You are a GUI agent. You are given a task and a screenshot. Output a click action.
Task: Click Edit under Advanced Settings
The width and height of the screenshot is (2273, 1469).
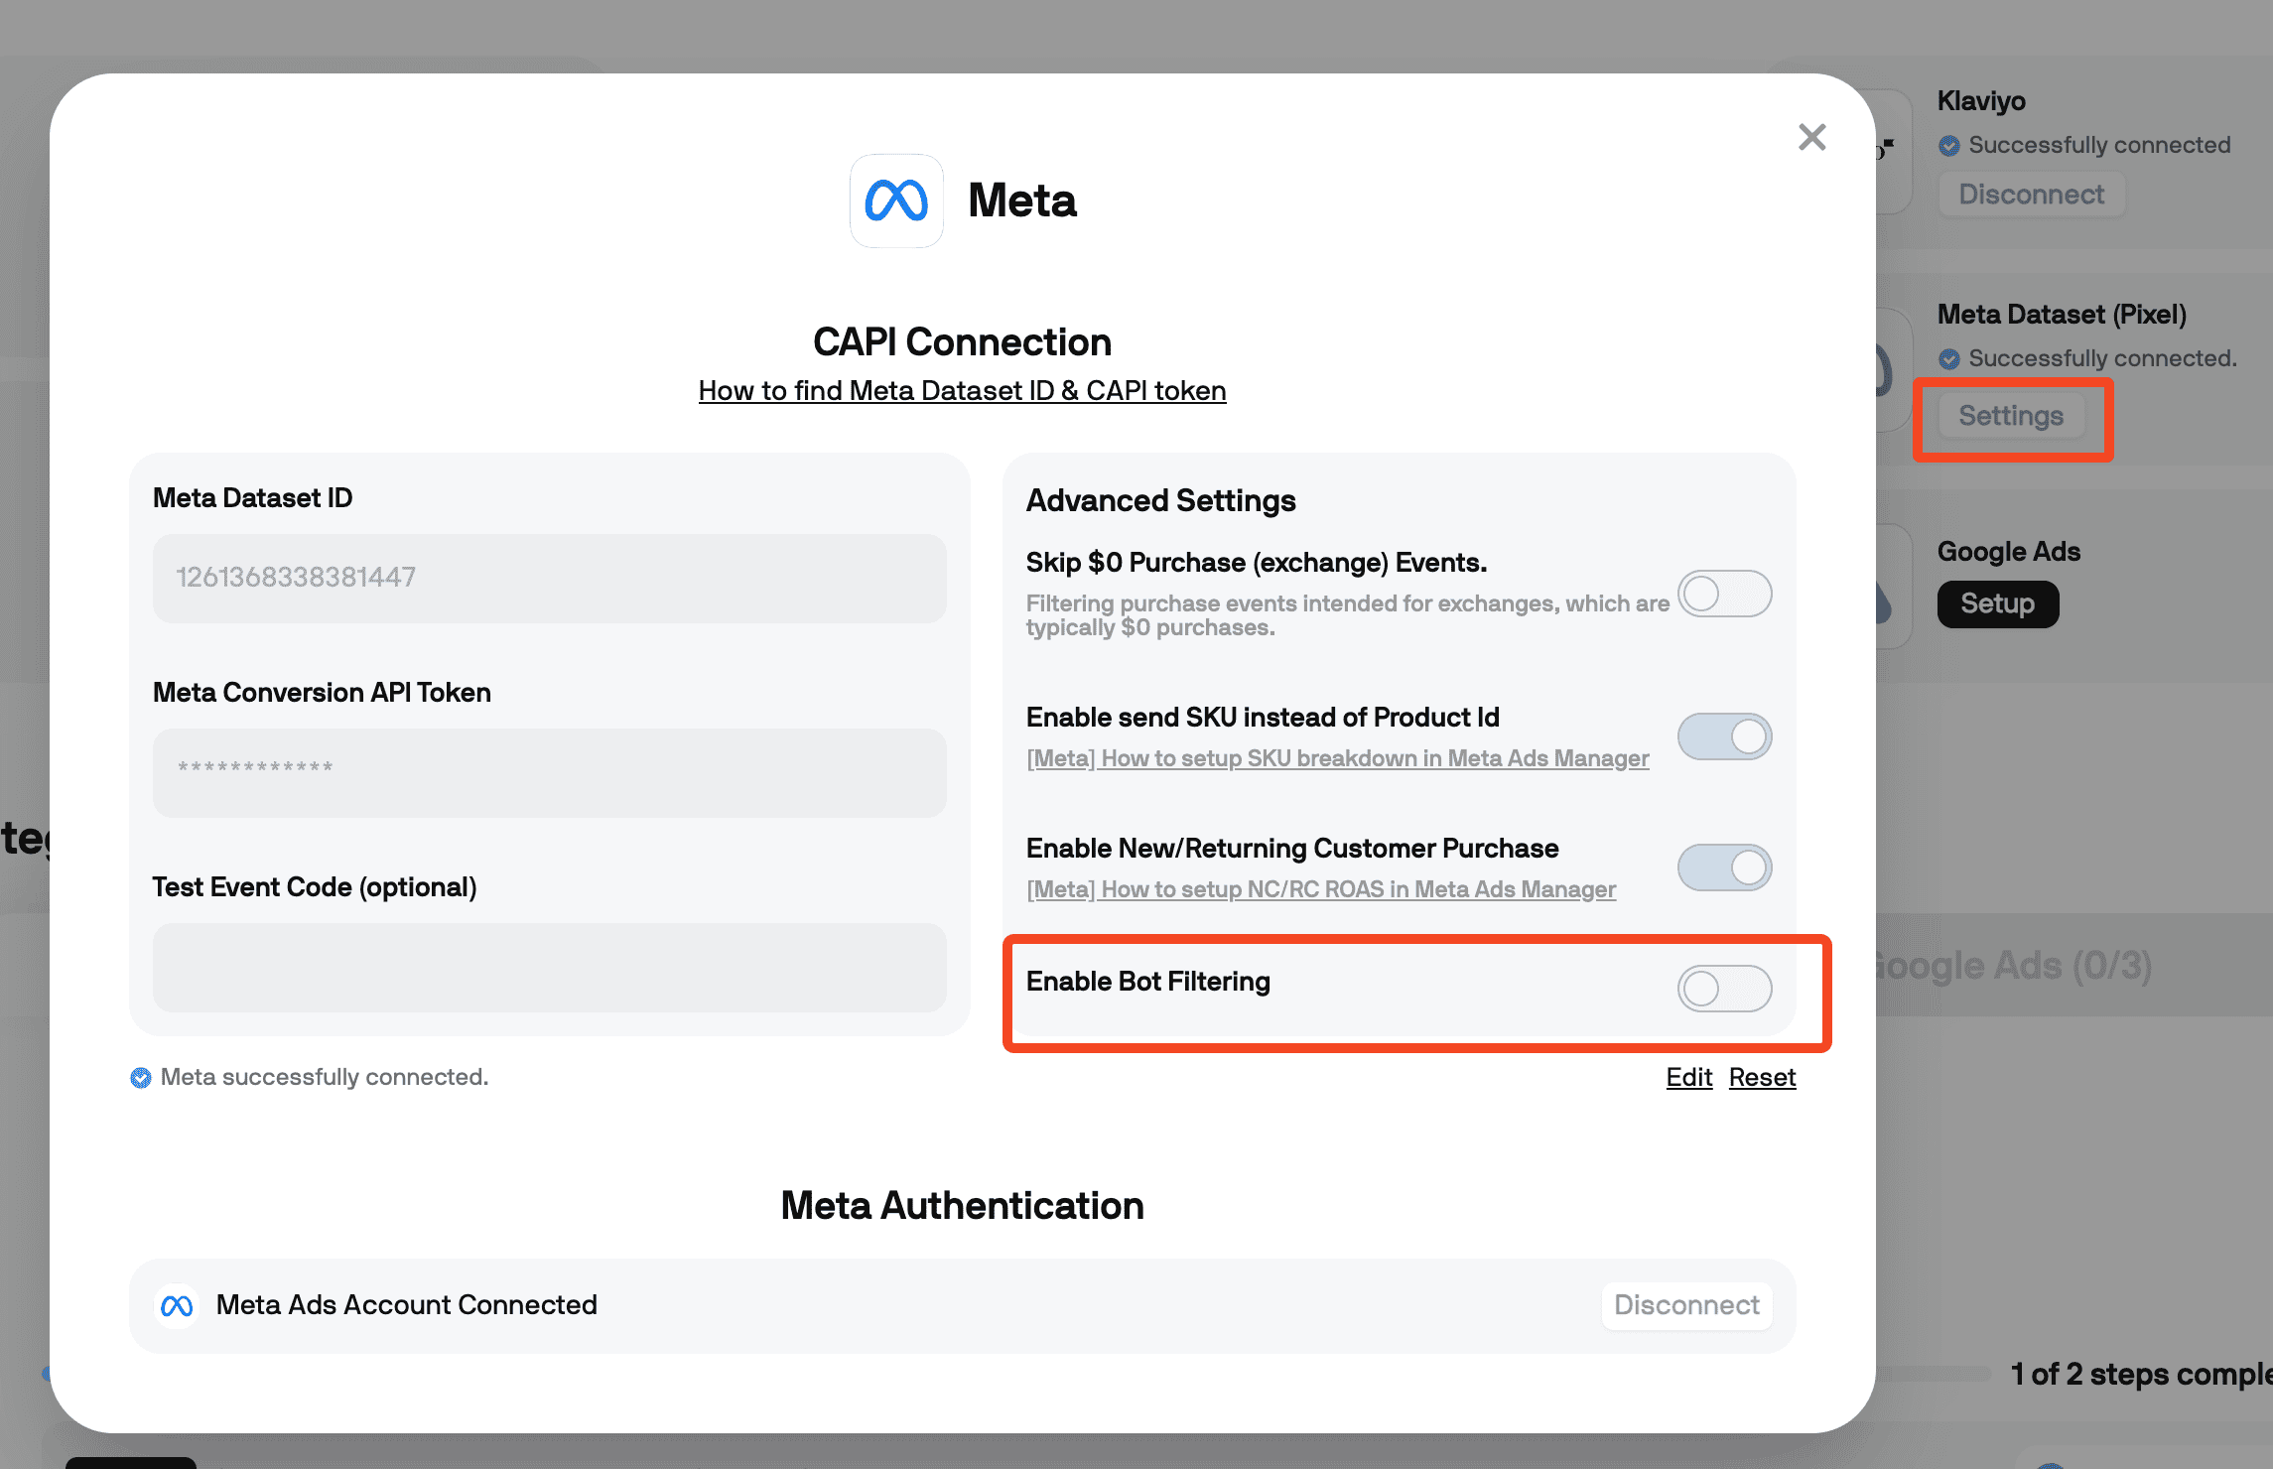[1688, 1077]
